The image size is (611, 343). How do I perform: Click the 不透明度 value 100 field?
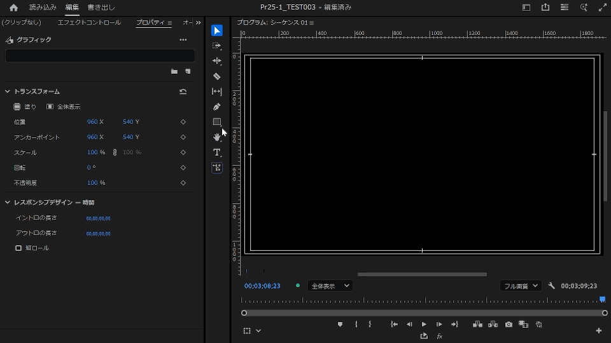pyautogui.click(x=92, y=183)
